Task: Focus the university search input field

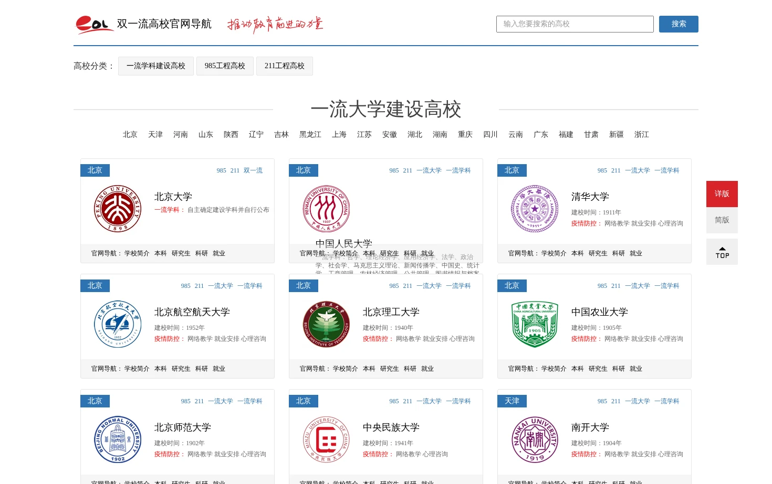Action: [x=575, y=24]
